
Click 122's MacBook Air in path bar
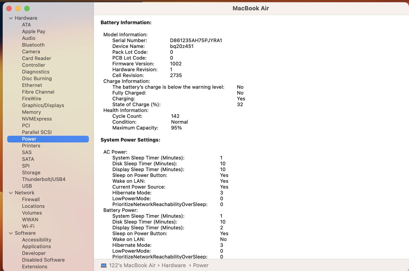(x=132, y=265)
